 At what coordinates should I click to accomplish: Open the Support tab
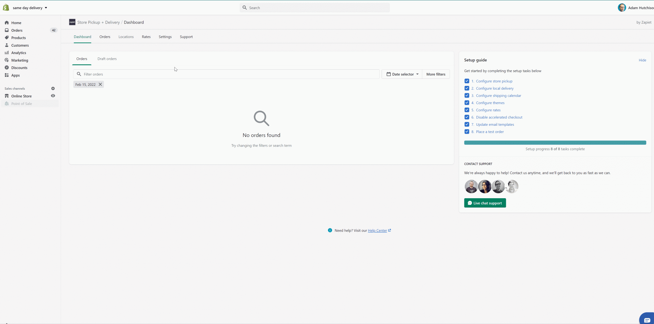tap(186, 37)
